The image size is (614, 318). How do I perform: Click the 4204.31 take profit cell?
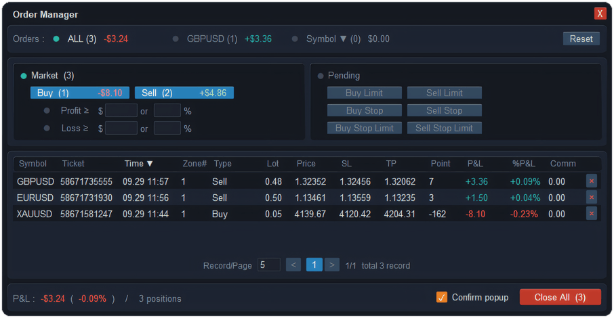pos(399,214)
